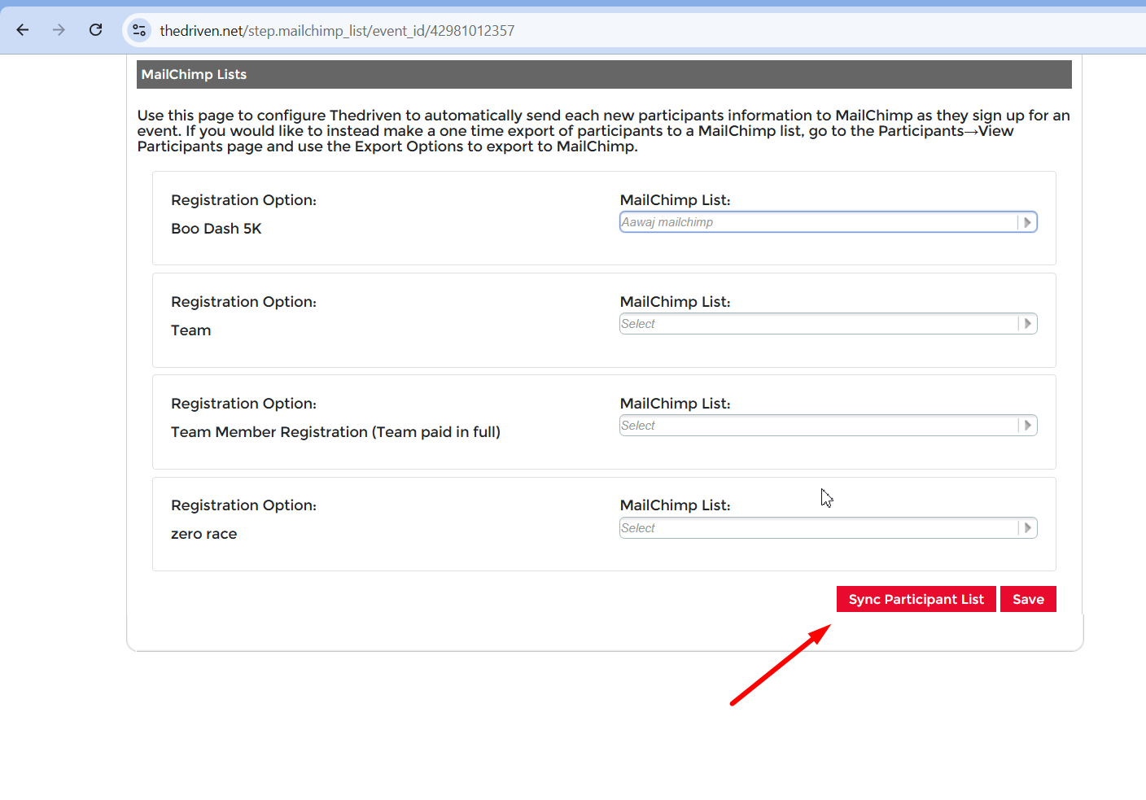Expand arrow of Boo Dash 5K list selector
Image resolution: width=1146 pixels, height=800 pixels.
click(x=1027, y=222)
